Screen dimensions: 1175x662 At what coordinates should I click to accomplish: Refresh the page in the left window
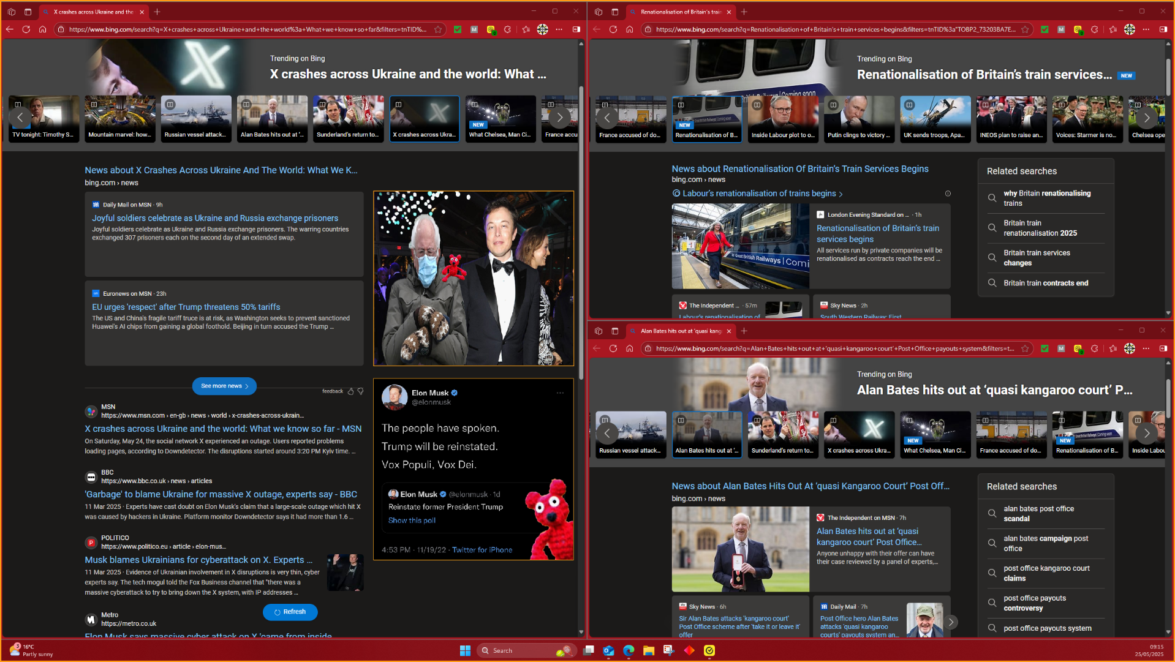pyautogui.click(x=26, y=29)
